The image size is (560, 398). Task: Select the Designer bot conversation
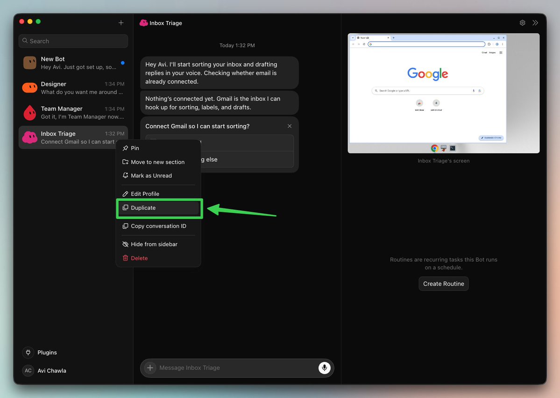coord(73,87)
